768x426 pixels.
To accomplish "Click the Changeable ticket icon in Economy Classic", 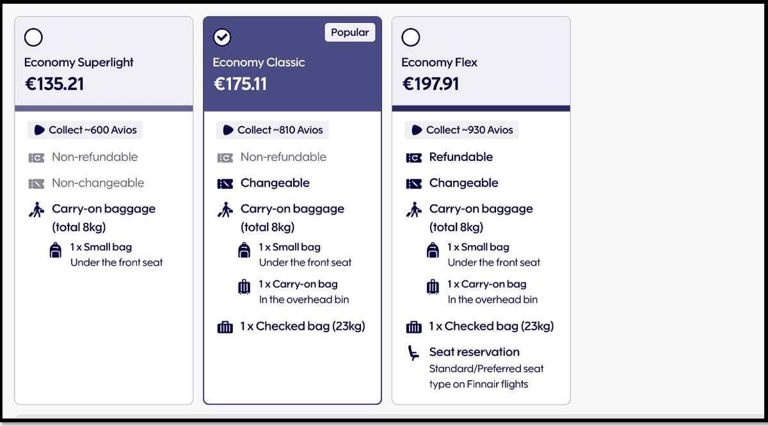I will 225,184.
